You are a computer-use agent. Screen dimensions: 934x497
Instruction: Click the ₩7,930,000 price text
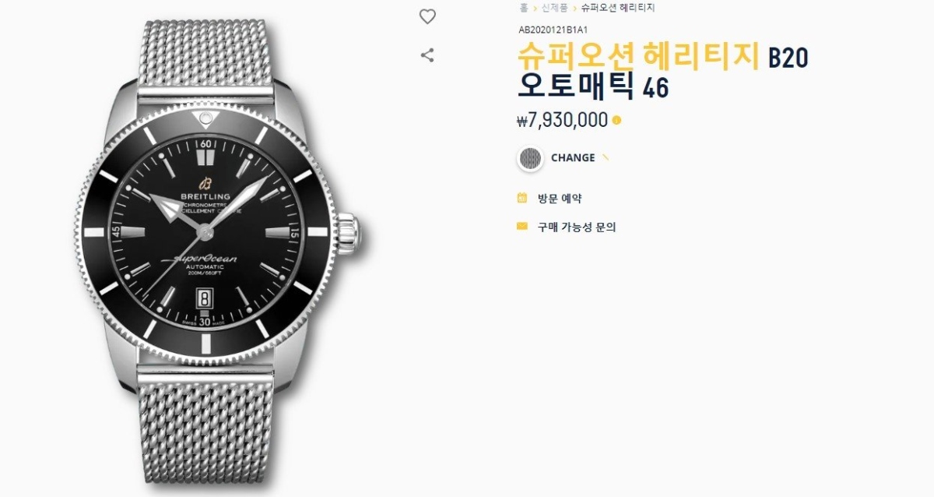coord(562,121)
